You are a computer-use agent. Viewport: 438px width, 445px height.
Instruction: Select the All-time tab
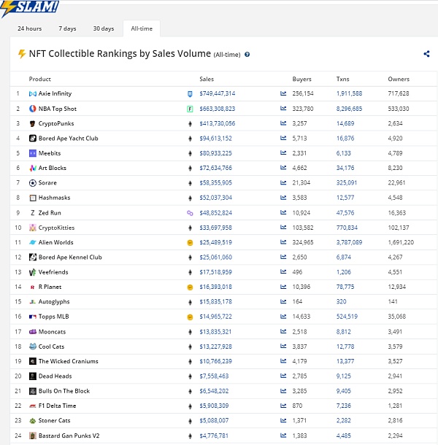coord(142,28)
